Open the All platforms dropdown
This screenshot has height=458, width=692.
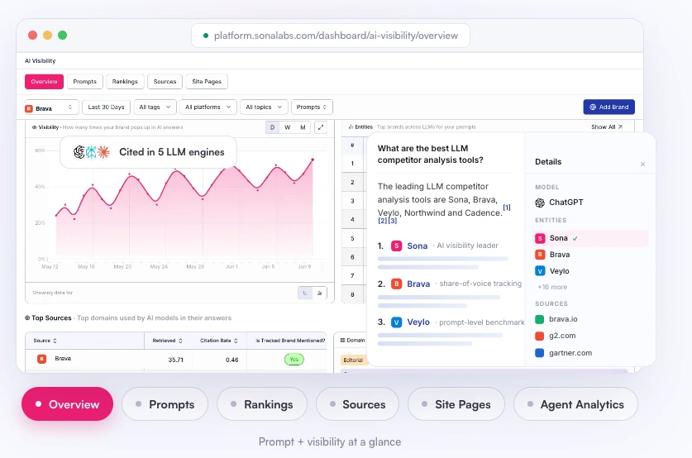[208, 107]
